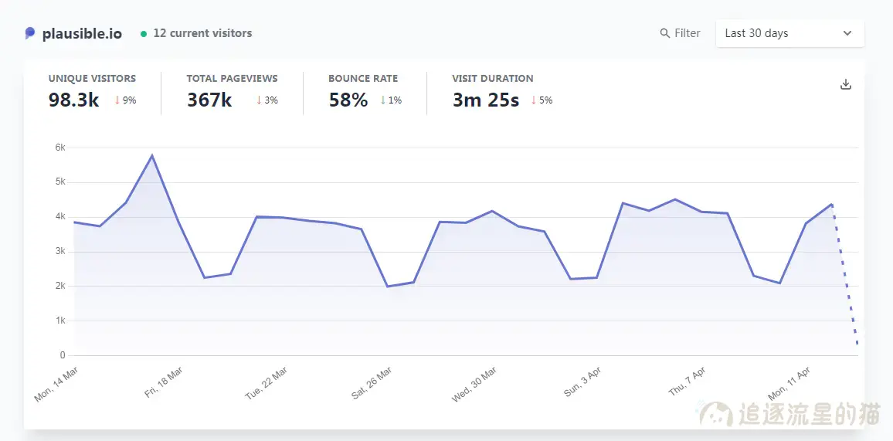Click the magnifying glass beside Filter
This screenshot has width=893, height=441.
coord(665,33)
